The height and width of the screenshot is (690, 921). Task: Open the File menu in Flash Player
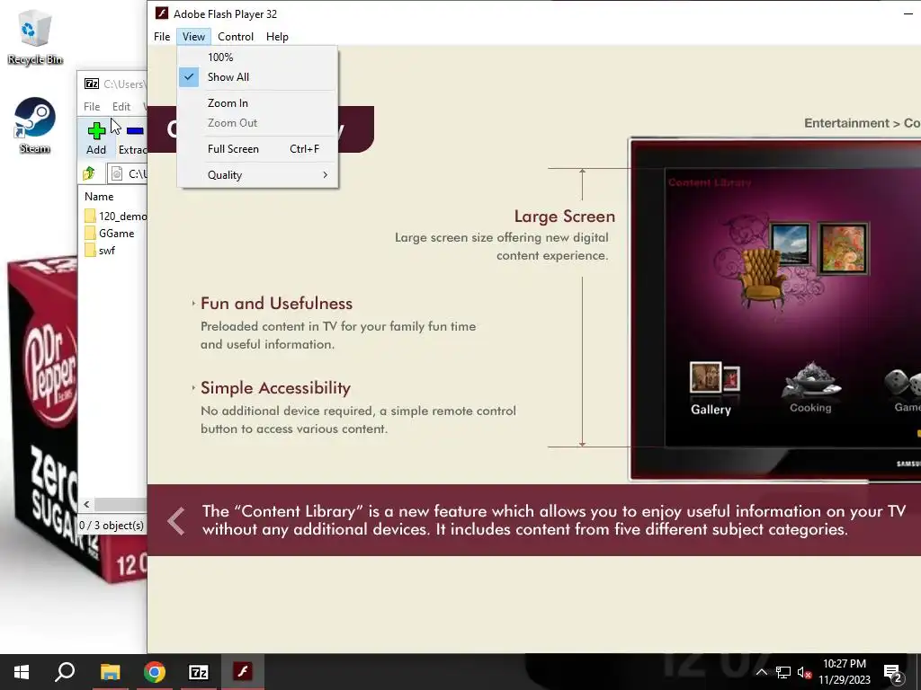click(162, 36)
